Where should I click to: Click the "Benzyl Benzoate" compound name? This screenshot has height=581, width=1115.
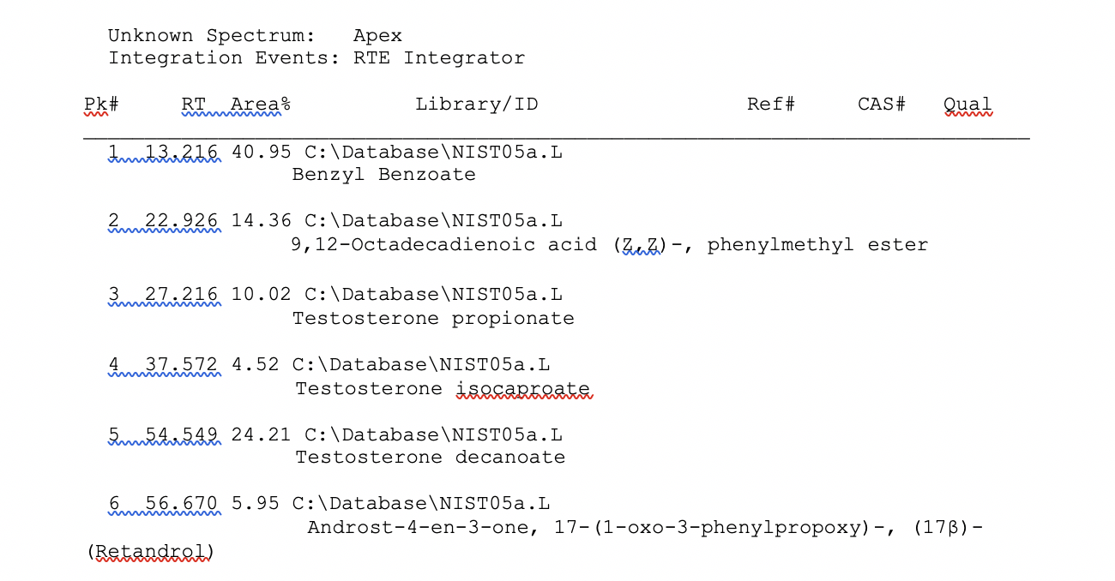[x=383, y=175]
